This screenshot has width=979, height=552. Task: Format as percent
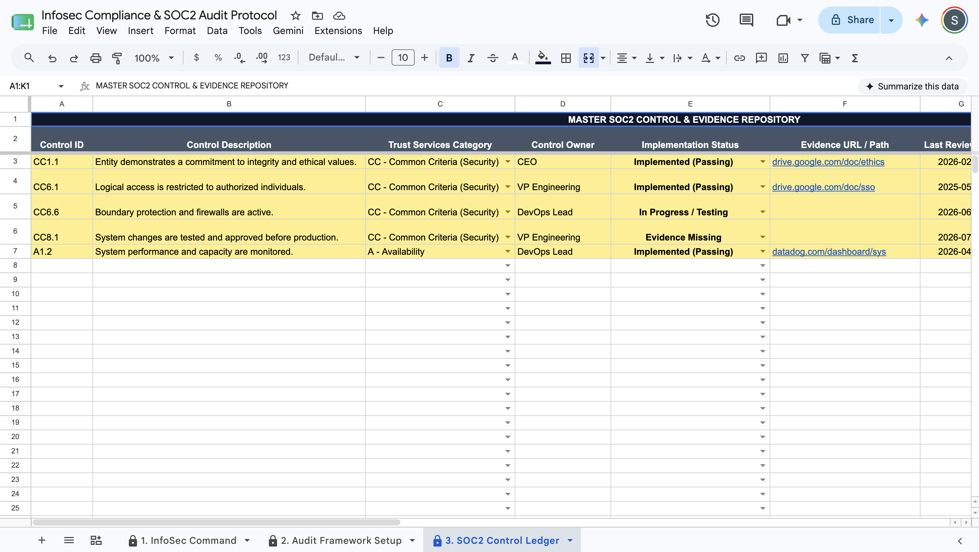(218, 58)
